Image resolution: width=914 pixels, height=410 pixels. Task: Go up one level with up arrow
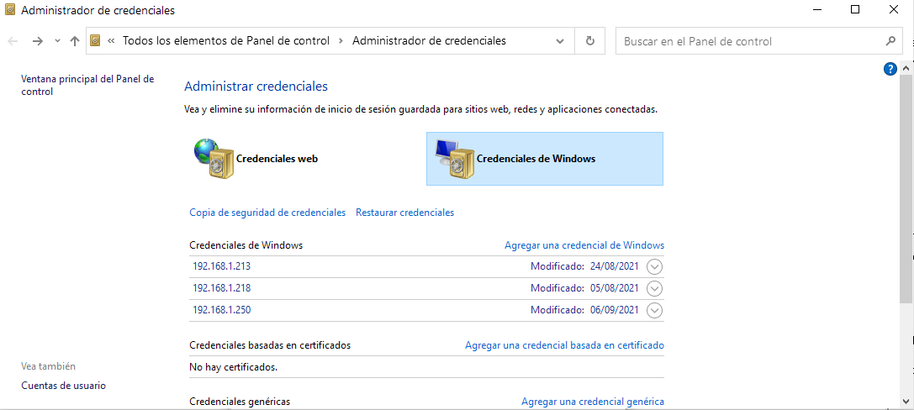click(x=74, y=41)
